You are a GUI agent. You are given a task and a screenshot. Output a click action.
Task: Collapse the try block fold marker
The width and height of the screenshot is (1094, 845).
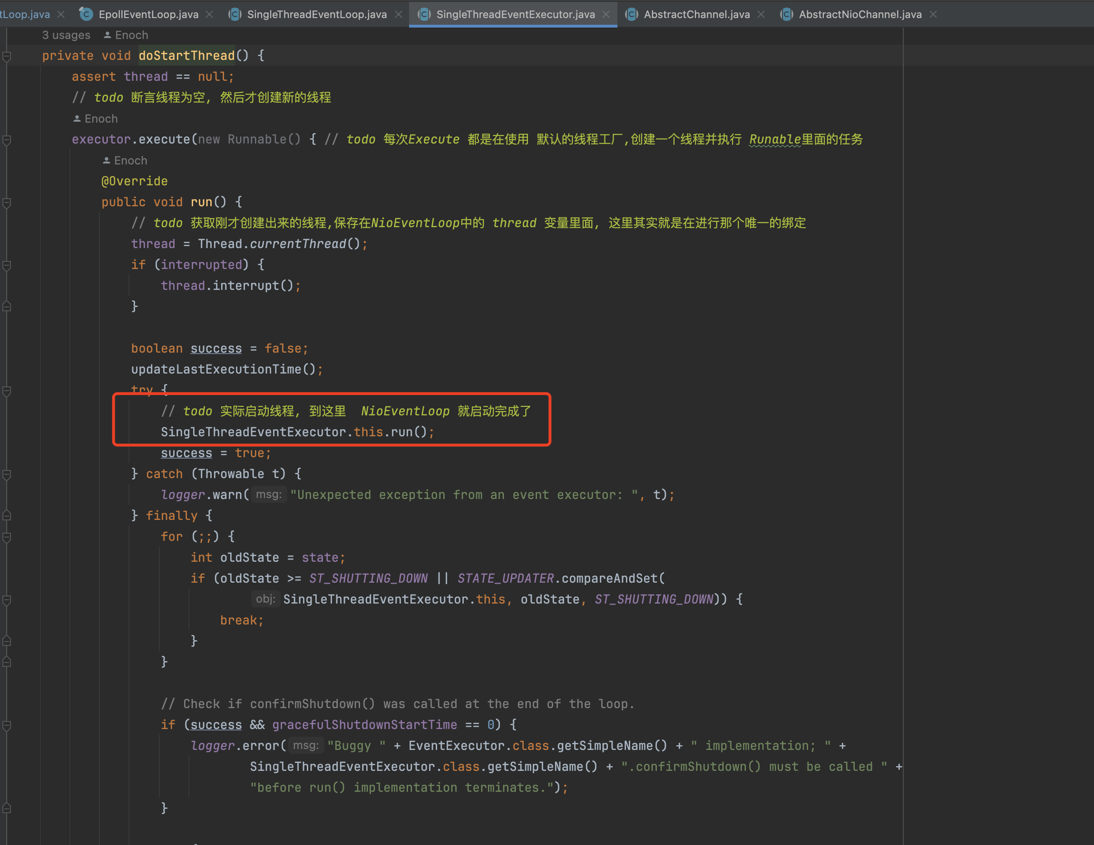click(7, 391)
